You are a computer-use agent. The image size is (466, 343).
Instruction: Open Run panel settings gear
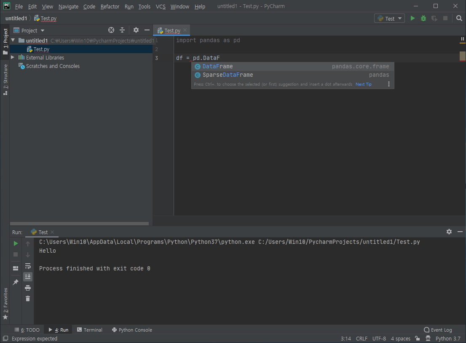coord(449,232)
